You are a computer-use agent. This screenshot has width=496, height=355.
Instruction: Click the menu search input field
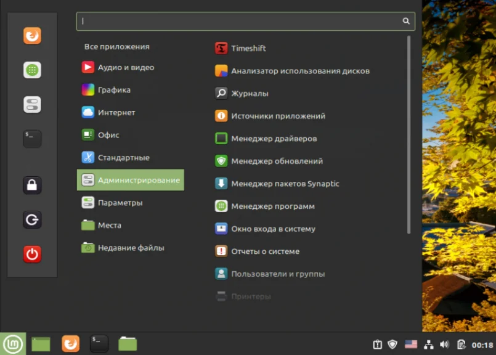coord(245,21)
